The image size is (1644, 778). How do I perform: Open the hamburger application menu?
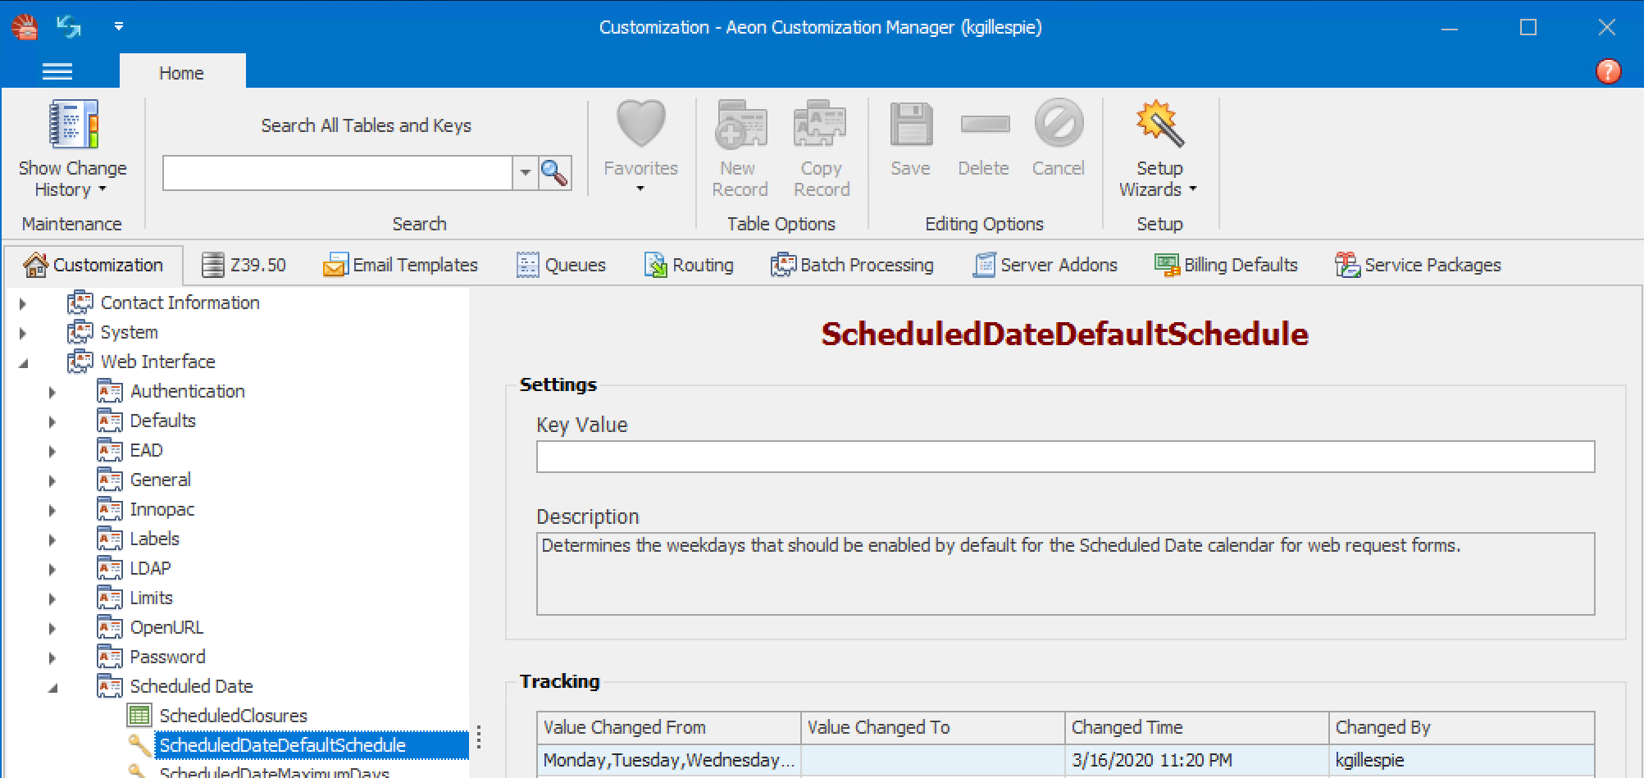pos(57,72)
